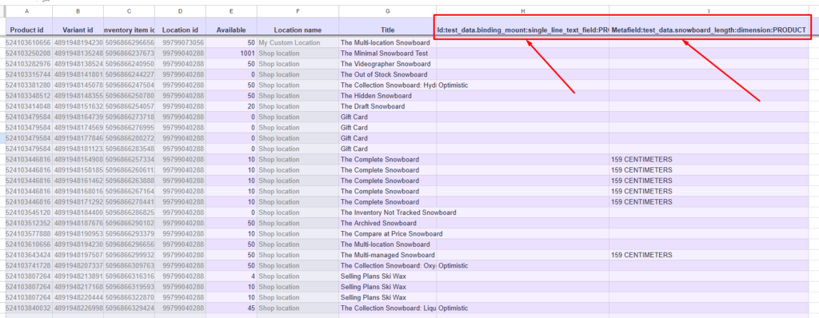Select variant id cell 4891948220444

pos(78,297)
